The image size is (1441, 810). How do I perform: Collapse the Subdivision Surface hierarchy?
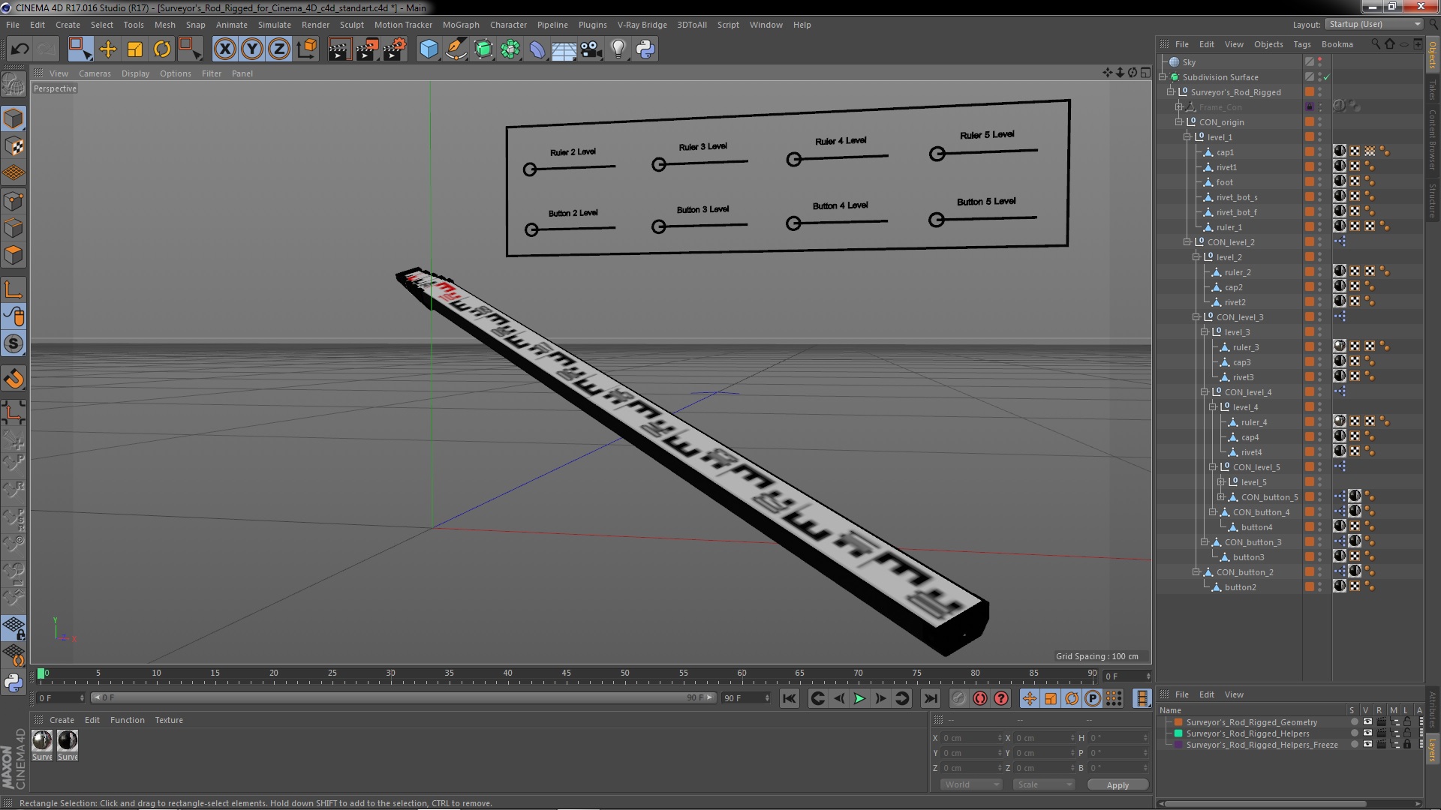point(1163,77)
